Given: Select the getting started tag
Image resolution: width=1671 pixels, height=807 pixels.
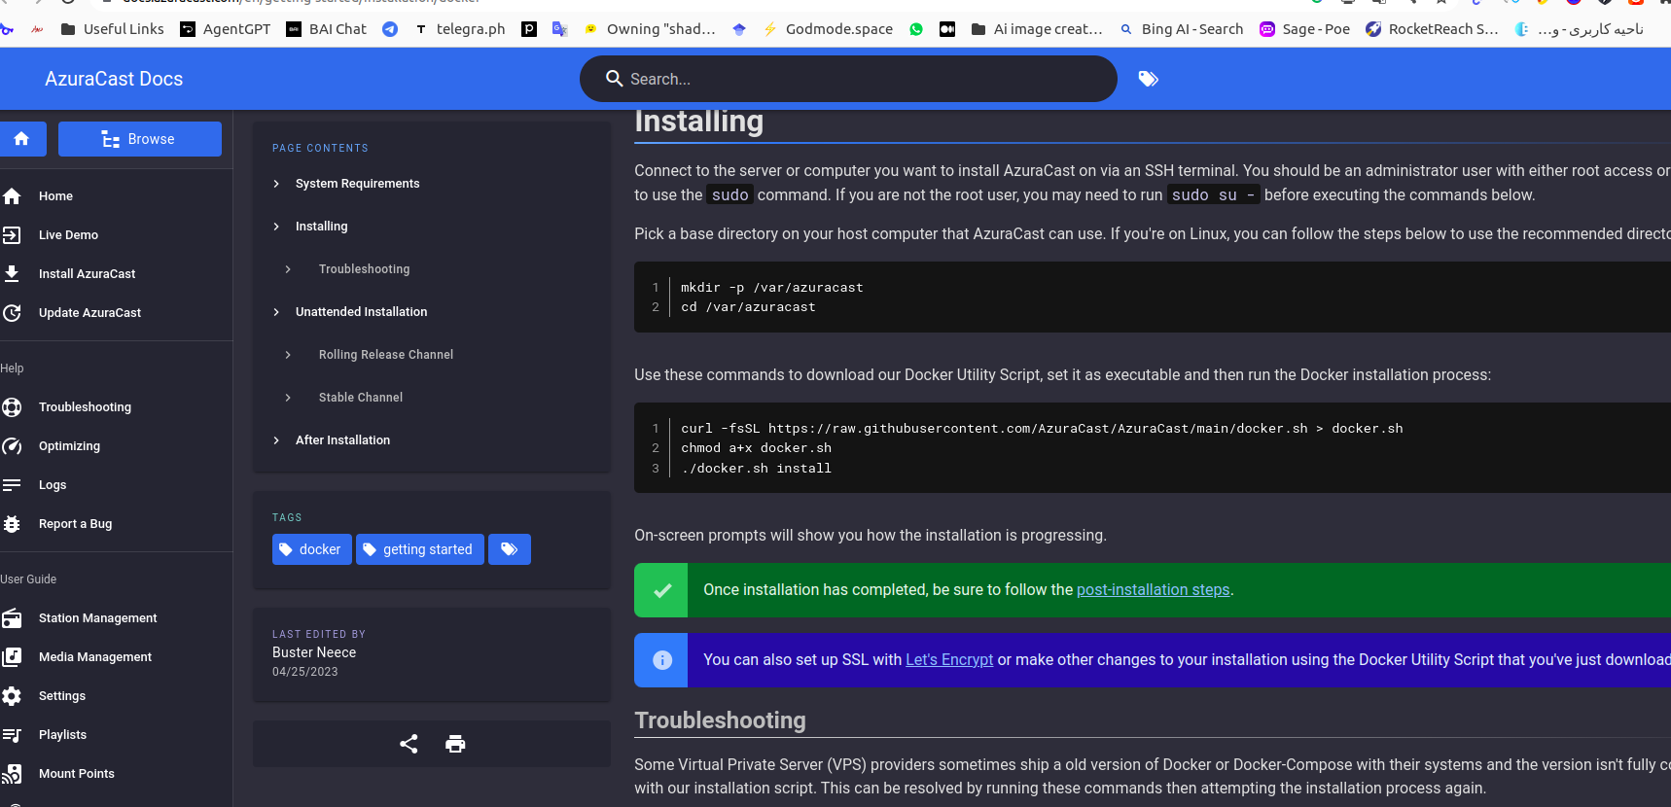Looking at the screenshot, I should [419, 549].
